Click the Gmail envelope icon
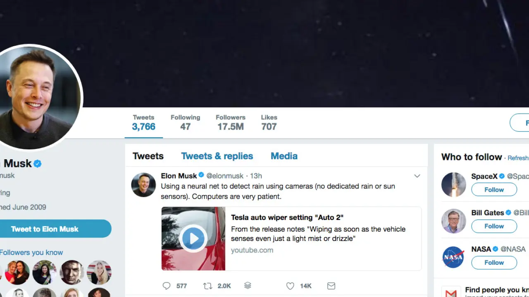 (451, 293)
